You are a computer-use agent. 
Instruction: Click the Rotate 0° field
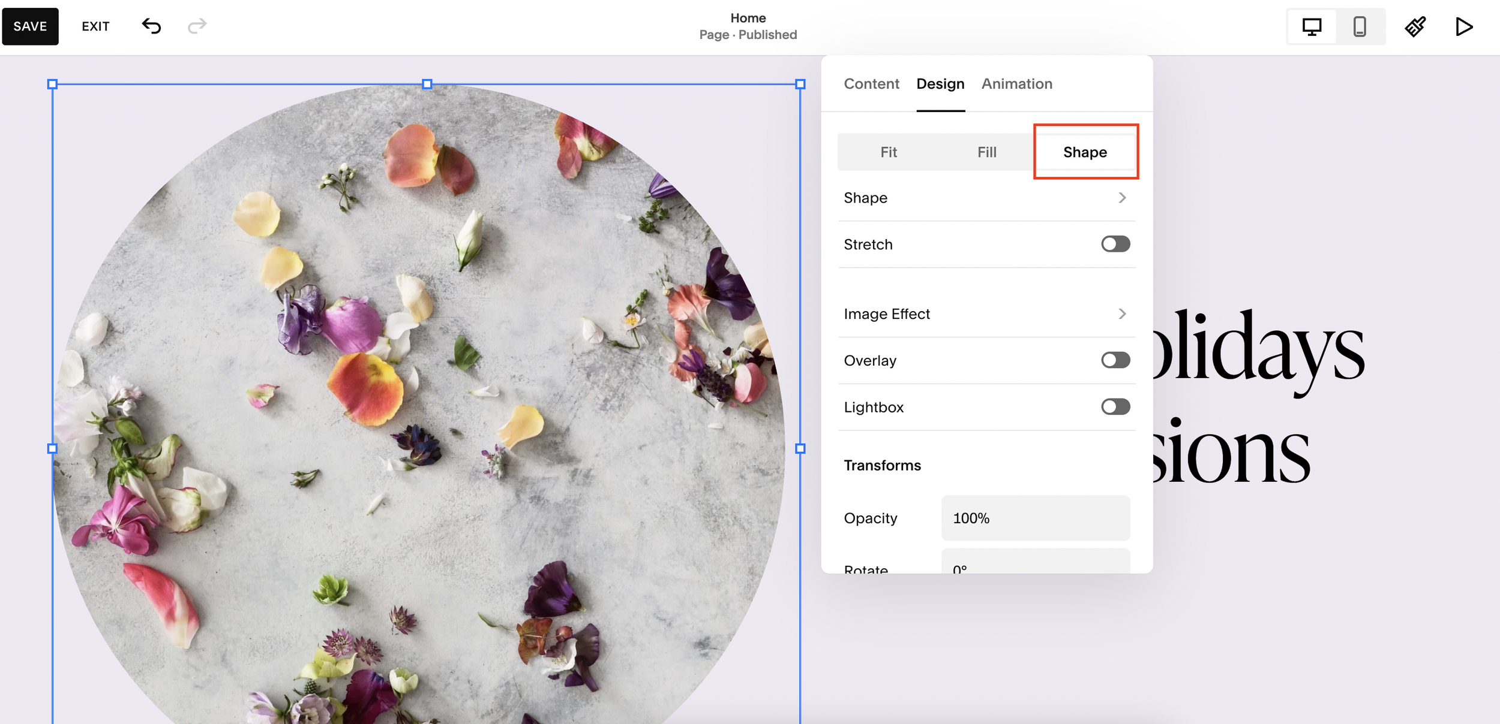pos(1036,561)
